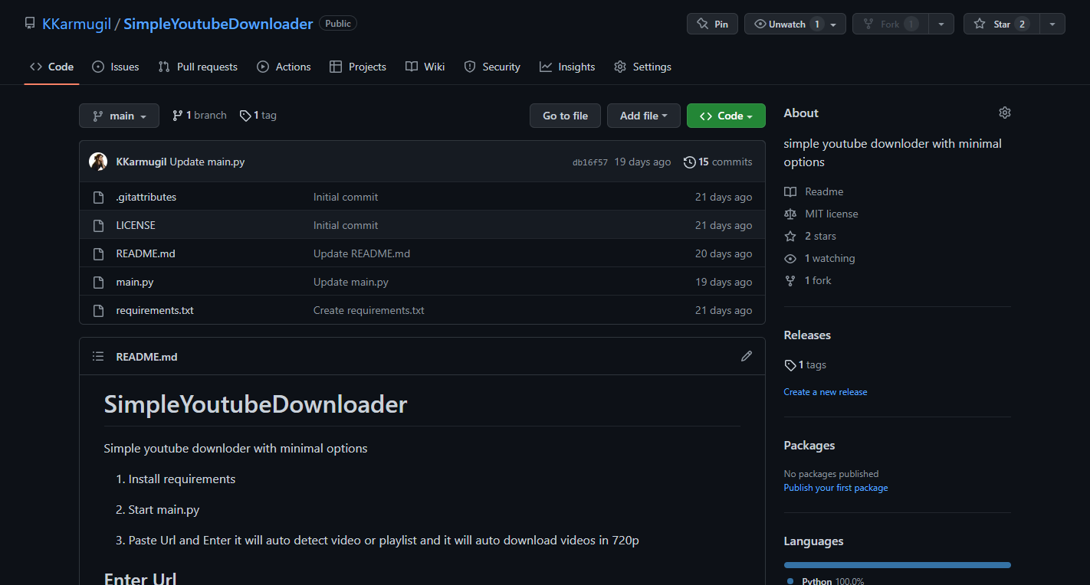
Task: View the 2 stars link
Action: [810, 236]
